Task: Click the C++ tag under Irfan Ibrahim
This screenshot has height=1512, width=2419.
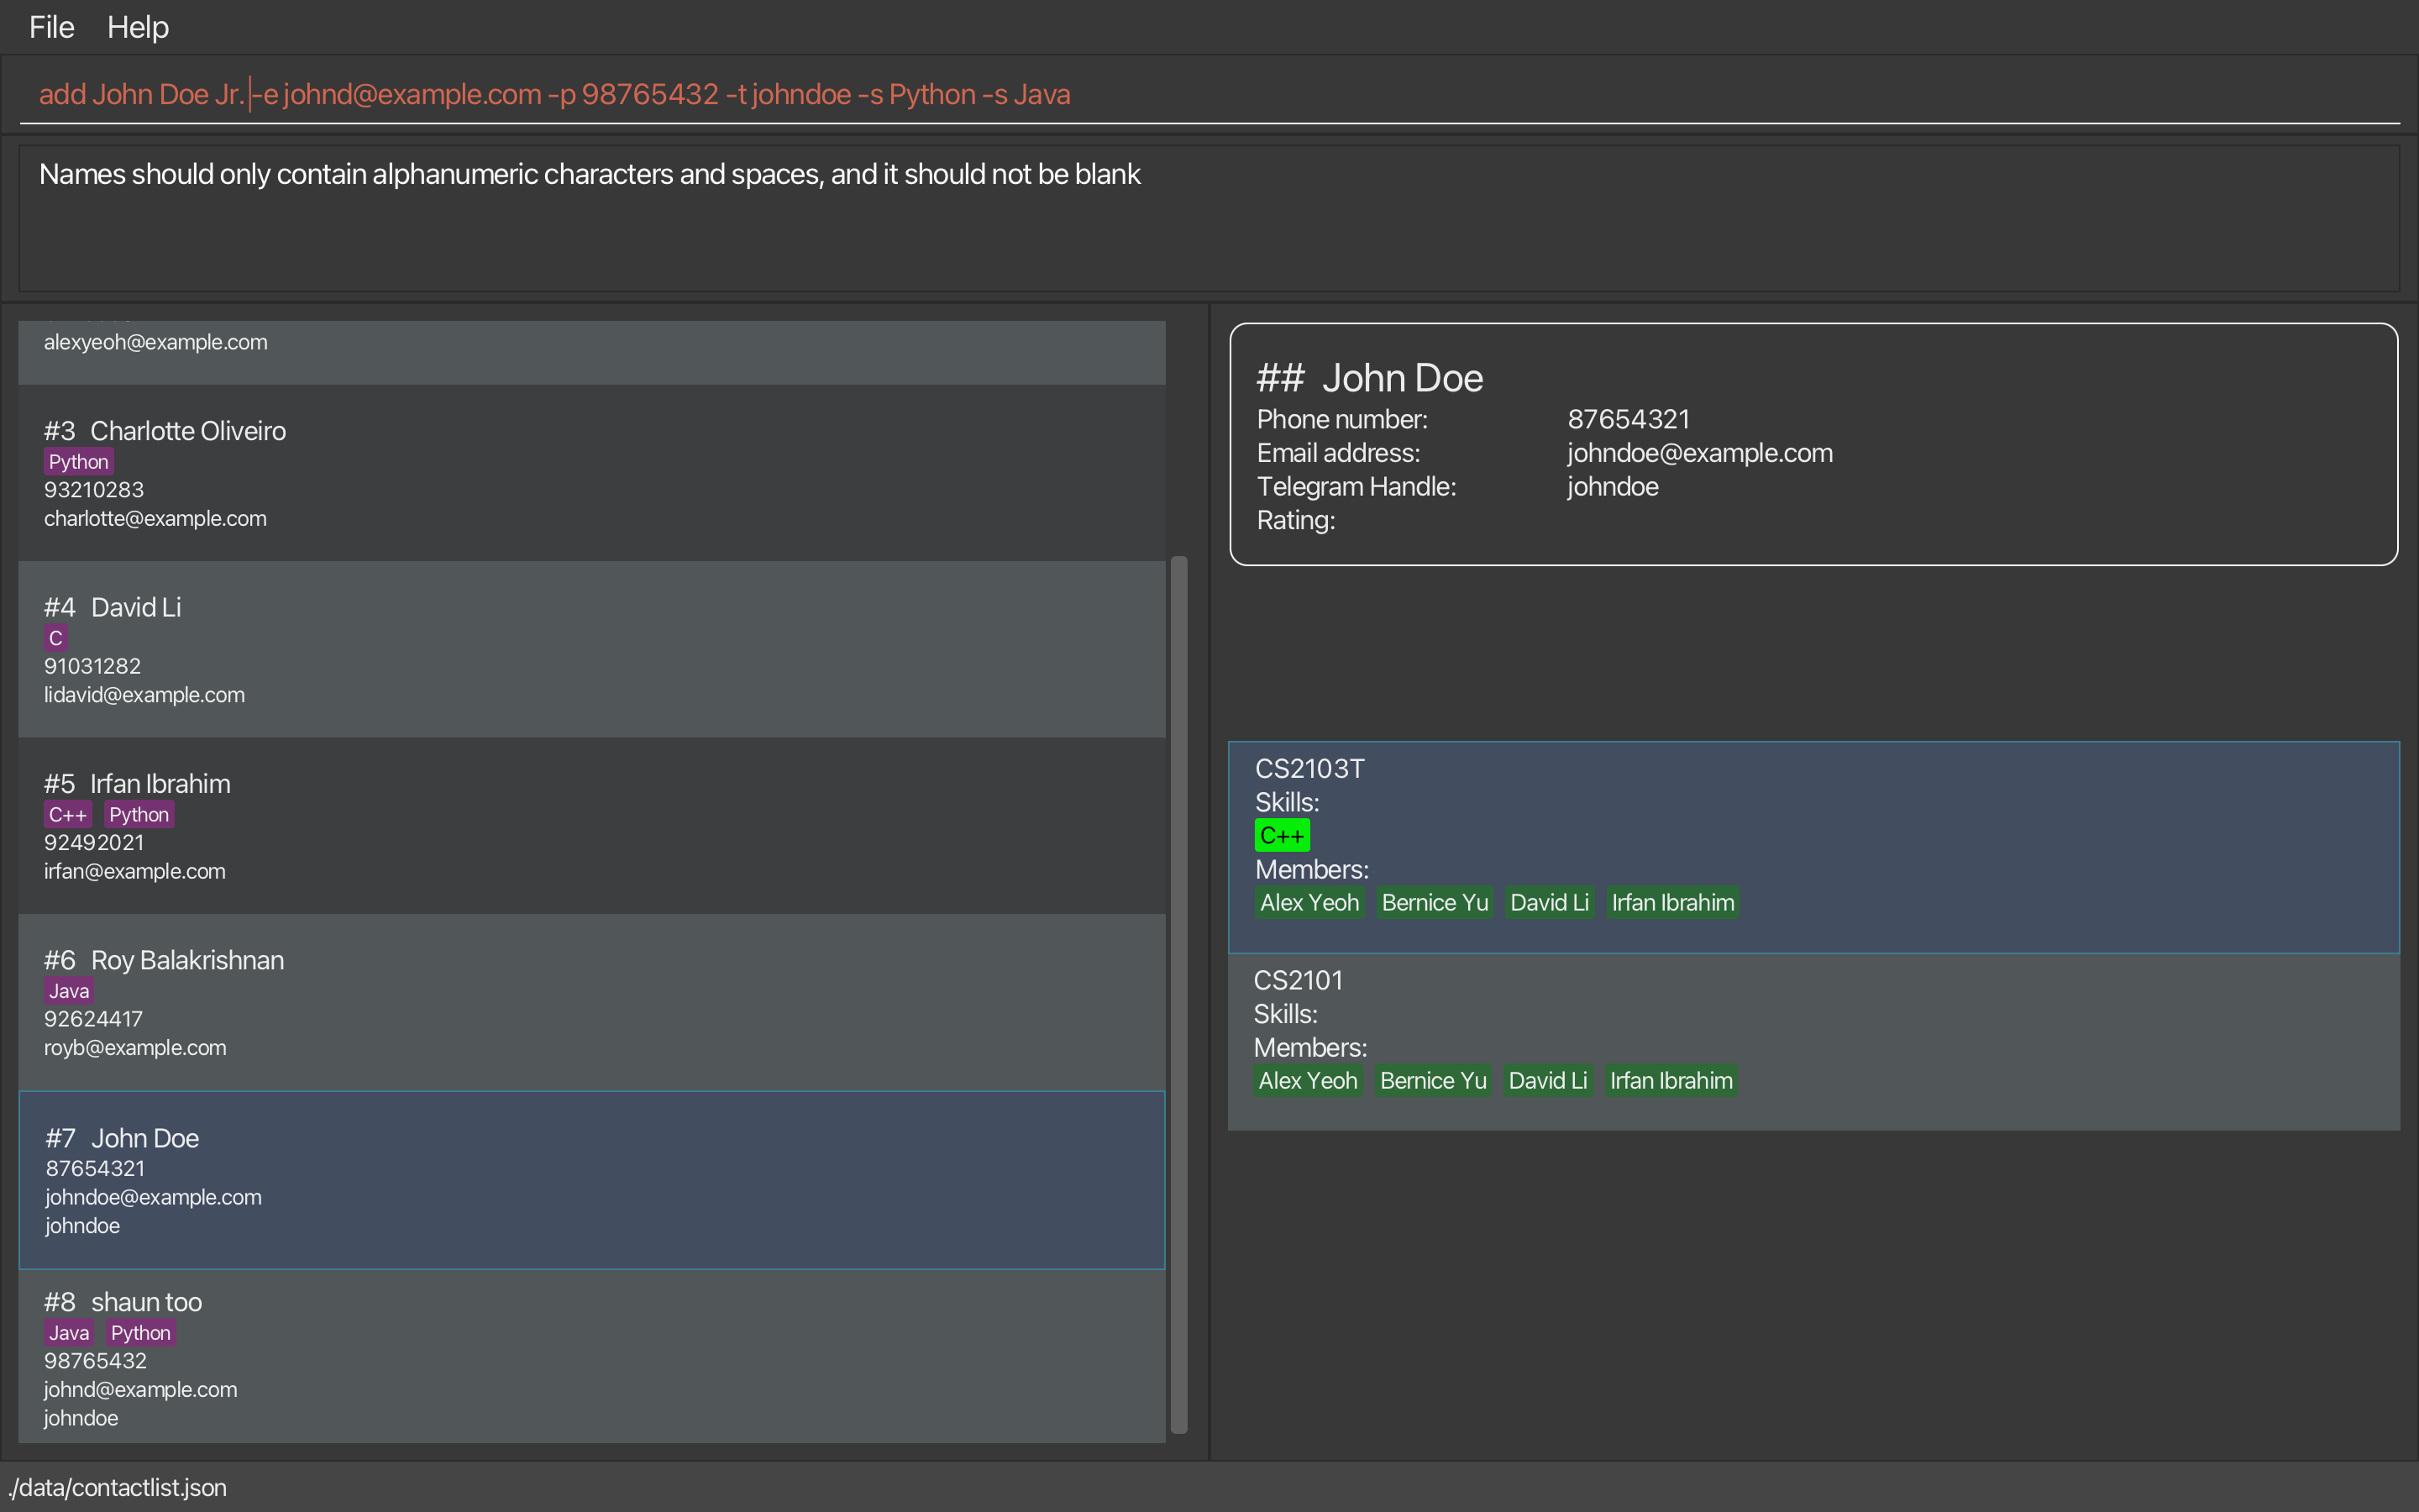Action: click(67, 815)
